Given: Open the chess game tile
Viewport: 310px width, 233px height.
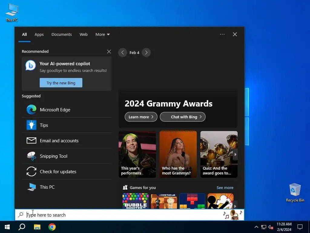Looking at the screenshot, I should click(x=164, y=201).
